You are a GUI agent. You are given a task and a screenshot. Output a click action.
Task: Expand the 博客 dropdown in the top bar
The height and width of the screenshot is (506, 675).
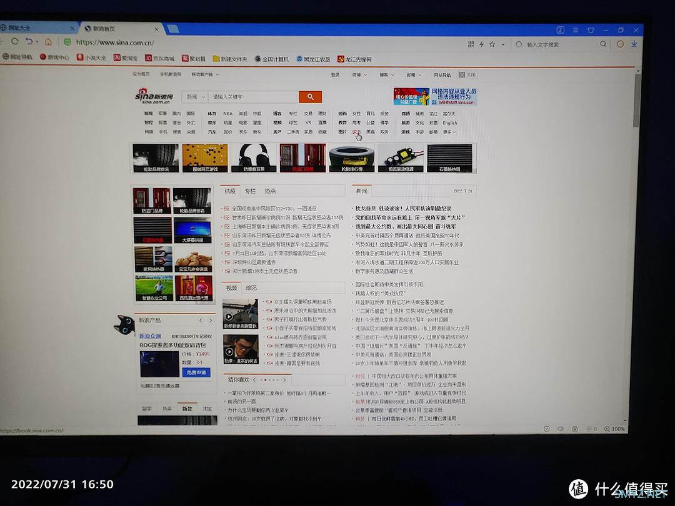(x=387, y=75)
